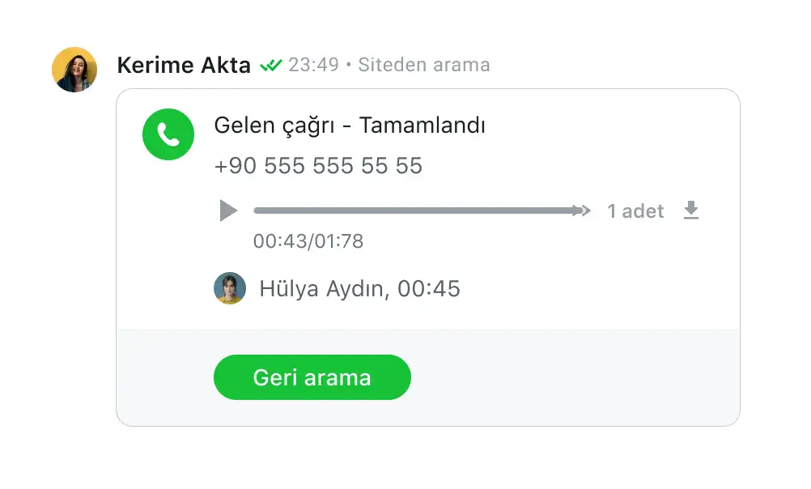Click the Kerime Akta sender name
The image size is (811, 489).
click(x=184, y=66)
